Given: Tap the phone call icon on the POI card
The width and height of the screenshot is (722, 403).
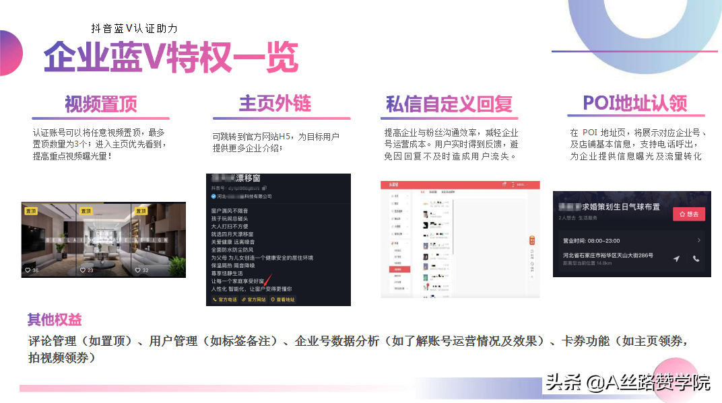Looking at the screenshot, I should pos(696,259).
